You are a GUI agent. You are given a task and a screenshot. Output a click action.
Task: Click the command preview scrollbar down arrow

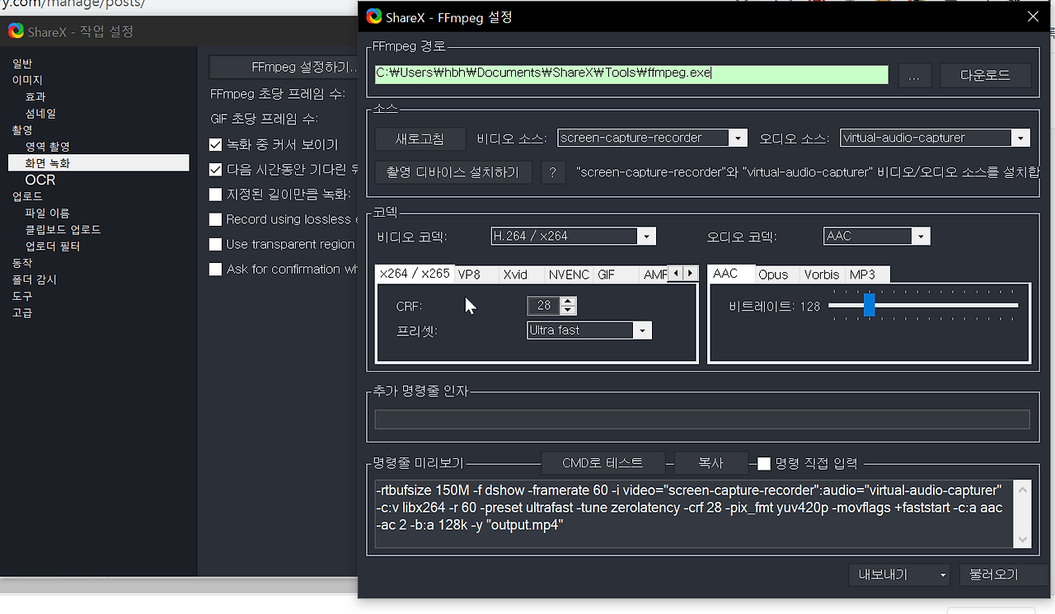coord(1023,540)
